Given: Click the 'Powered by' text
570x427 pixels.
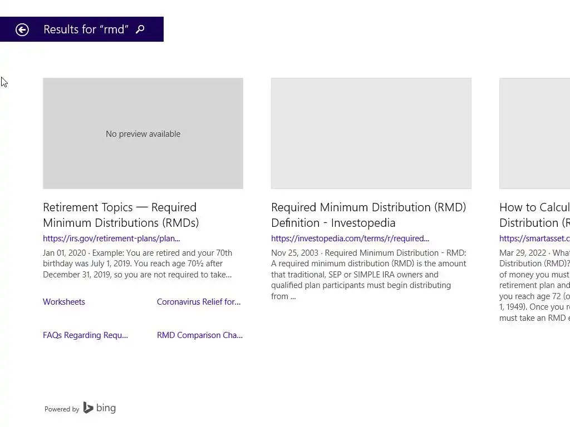Looking at the screenshot, I should (62, 409).
